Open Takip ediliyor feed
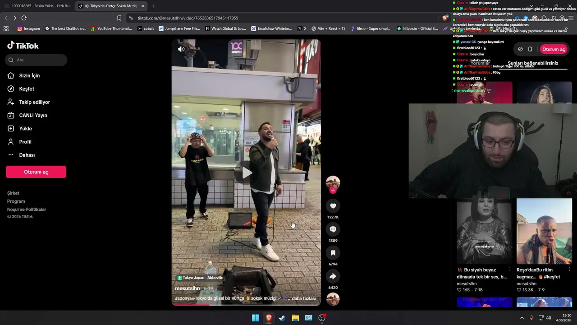This screenshot has height=325, width=577. (x=28, y=102)
